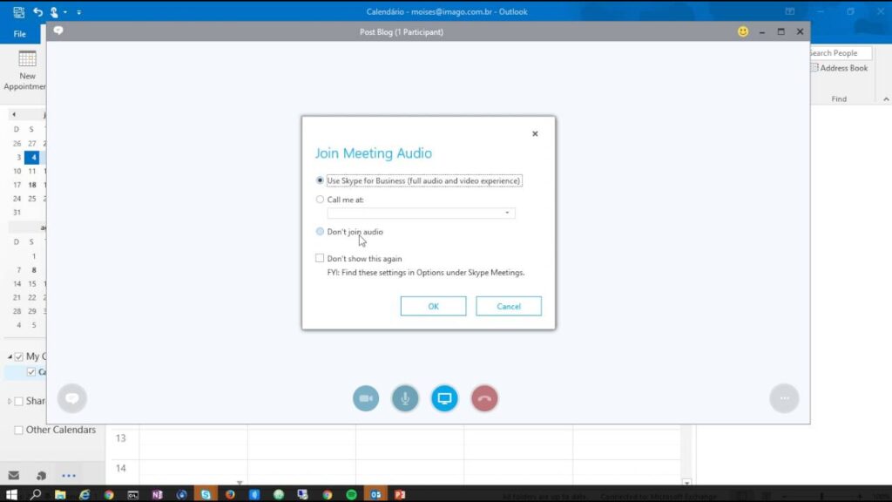Create a New Appointment in Outlook
The image size is (892, 502).
point(25,70)
